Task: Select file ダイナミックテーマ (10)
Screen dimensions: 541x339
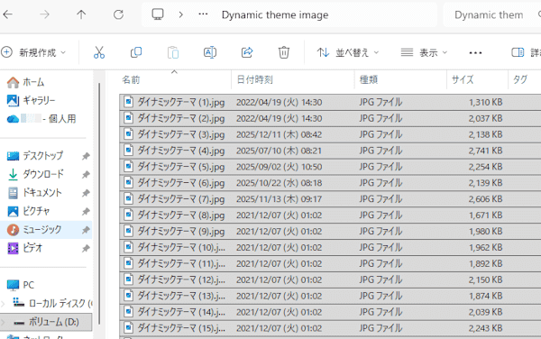Action: click(181, 247)
